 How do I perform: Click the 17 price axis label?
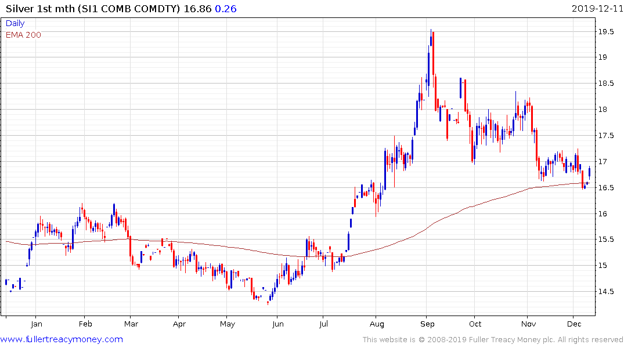(603, 161)
